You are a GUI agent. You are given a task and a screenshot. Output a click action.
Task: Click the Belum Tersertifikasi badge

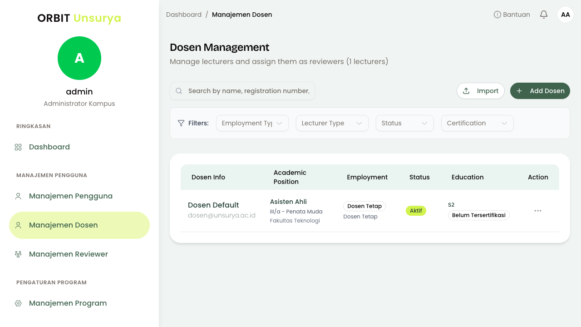click(x=479, y=215)
